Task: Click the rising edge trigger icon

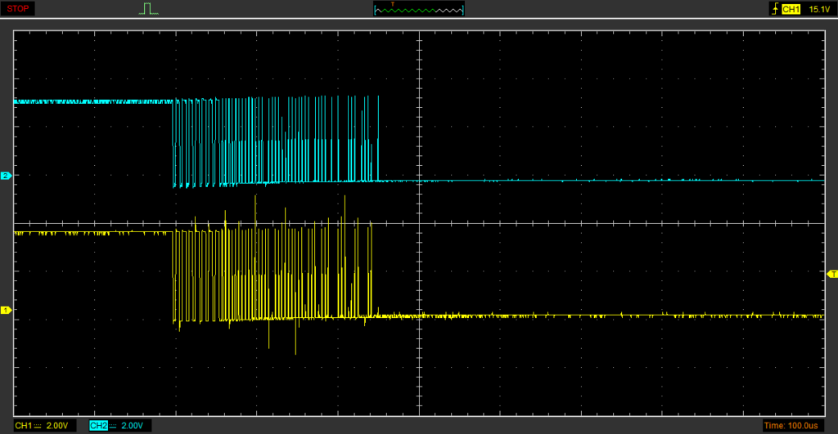Action: [773, 9]
